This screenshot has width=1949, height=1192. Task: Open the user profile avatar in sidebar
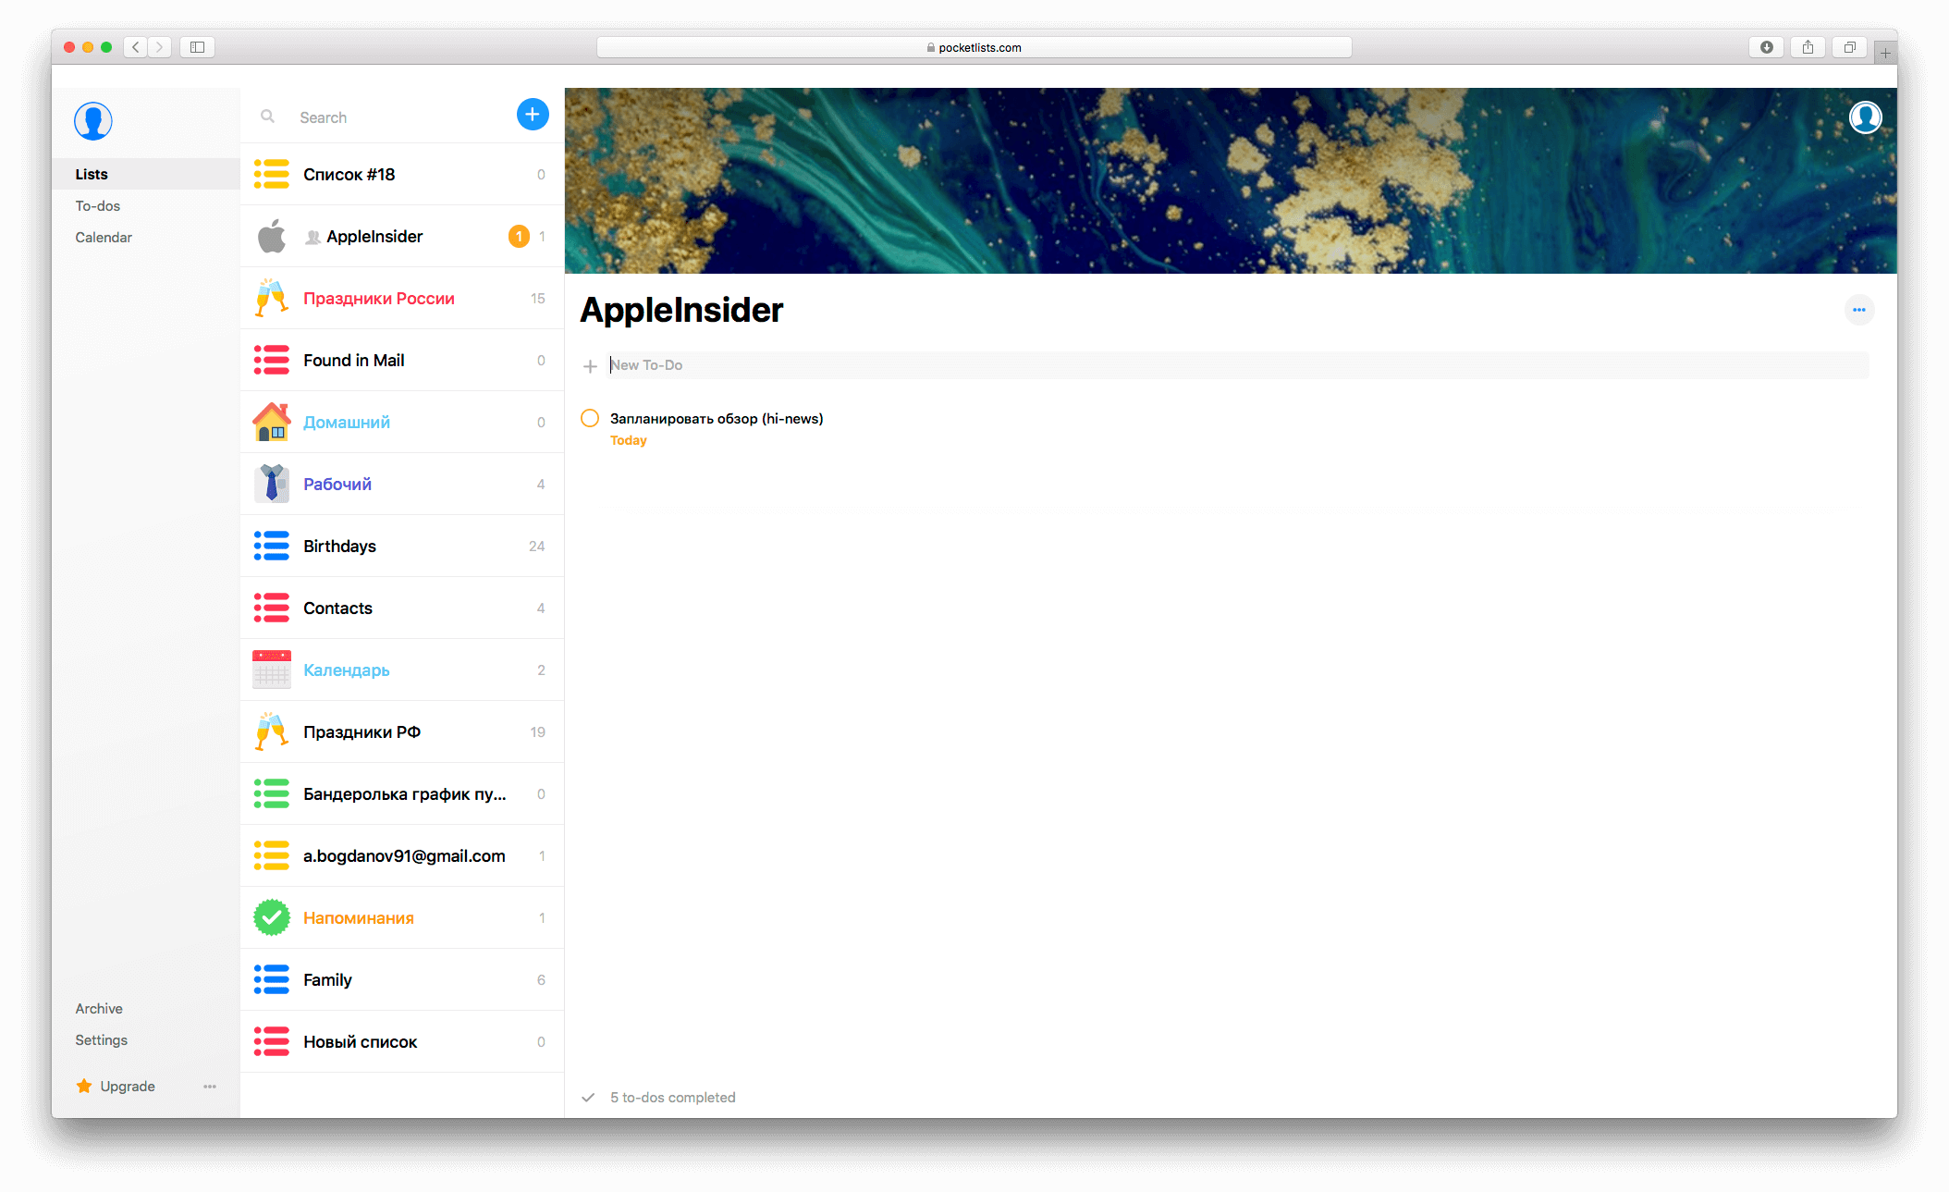pos(93,121)
